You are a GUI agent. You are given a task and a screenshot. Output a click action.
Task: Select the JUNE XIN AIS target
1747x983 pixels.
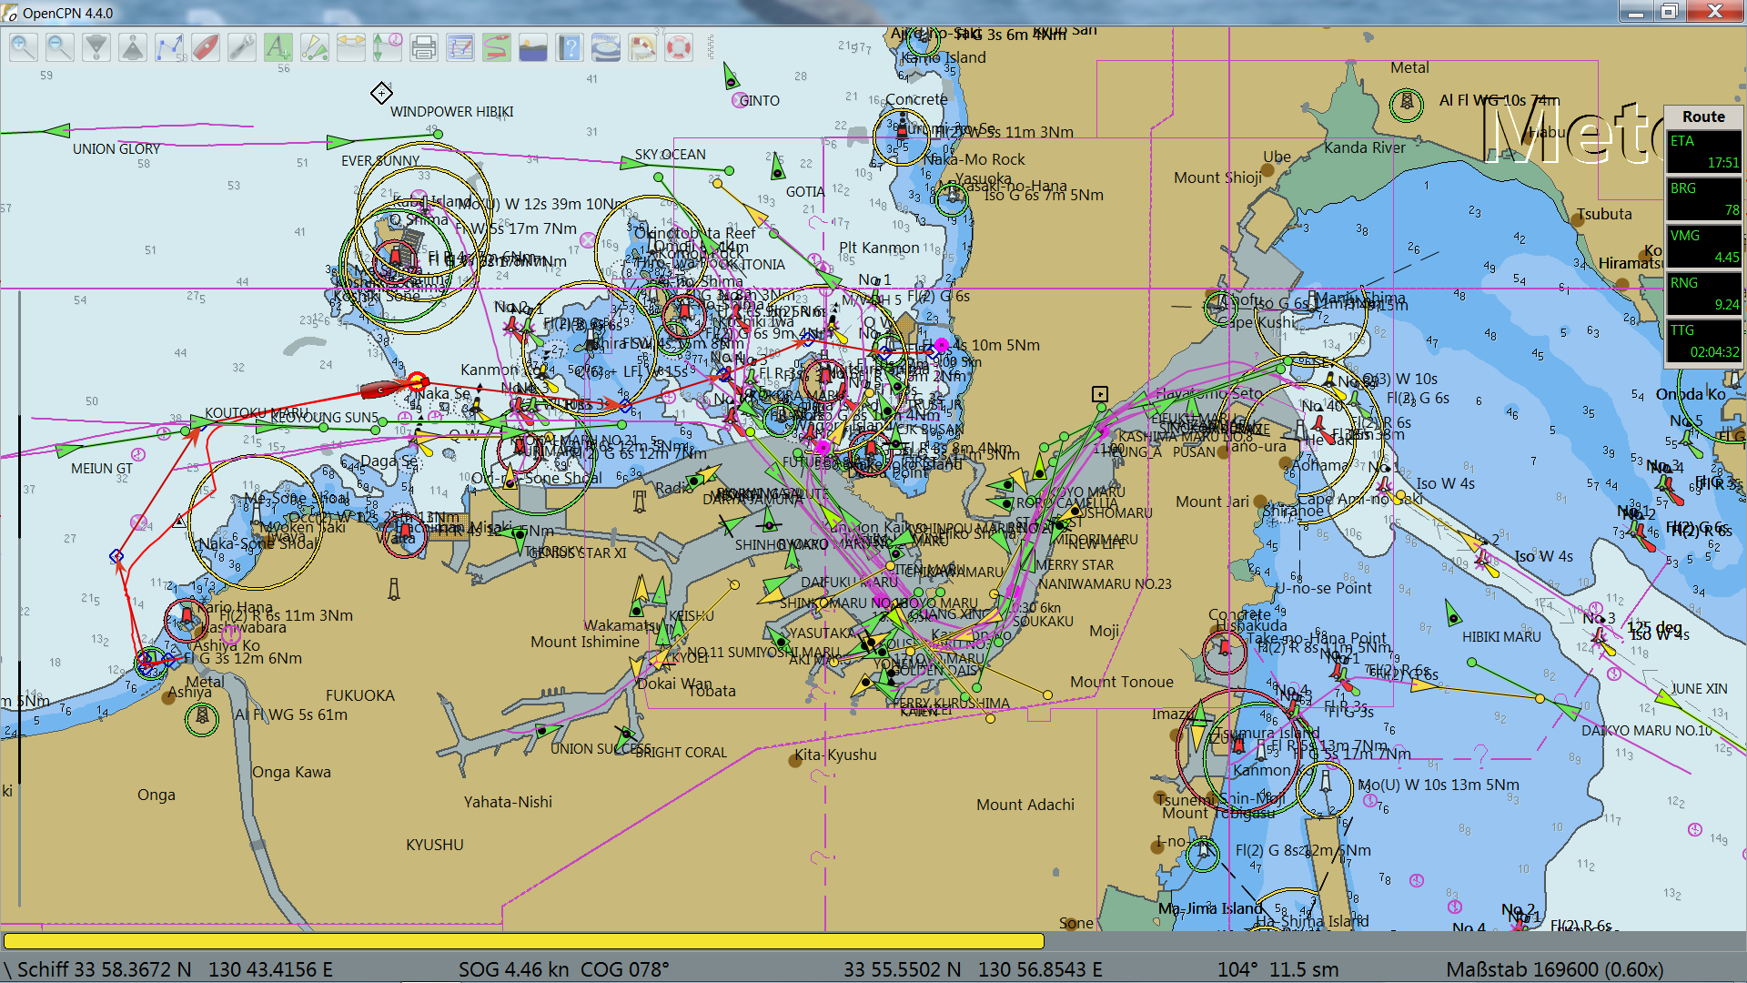(x=1669, y=700)
